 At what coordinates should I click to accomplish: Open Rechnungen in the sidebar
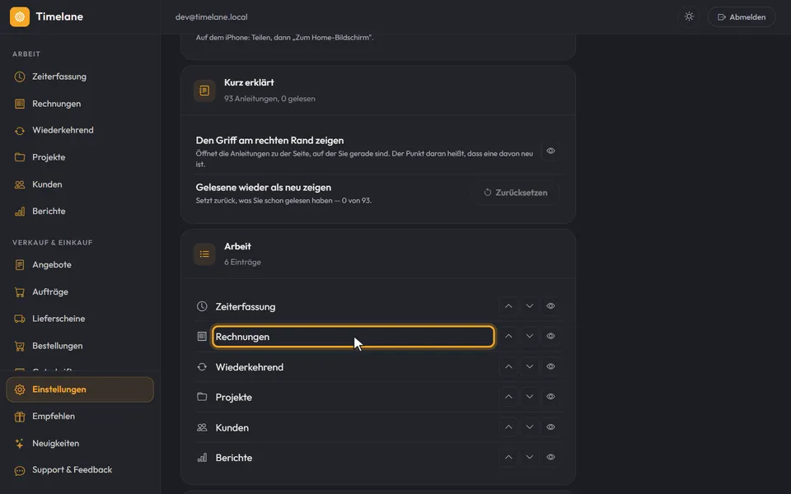pyautogui.click(x=80, y=104)
